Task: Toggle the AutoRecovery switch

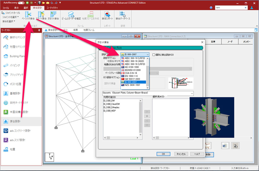Action: 21,3
